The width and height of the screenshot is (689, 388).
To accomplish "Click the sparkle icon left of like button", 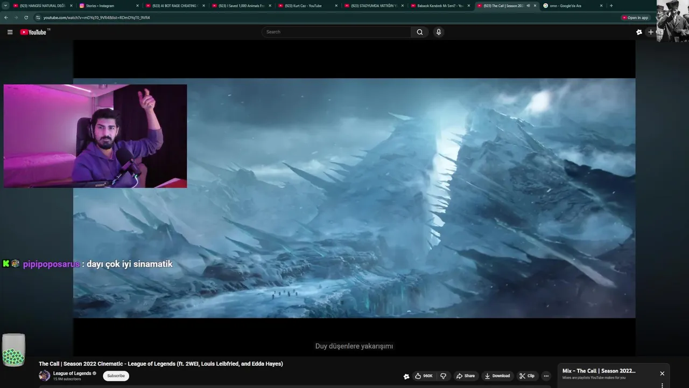I will [406, 376].
